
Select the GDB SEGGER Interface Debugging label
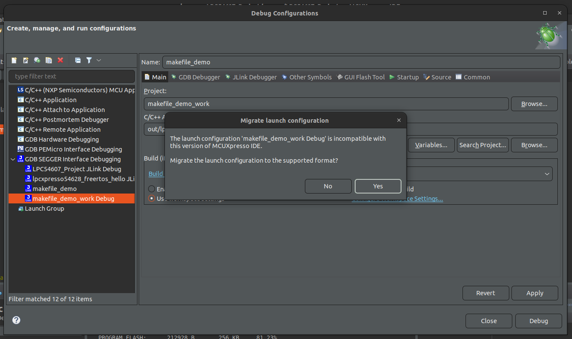tap(73, 159)
